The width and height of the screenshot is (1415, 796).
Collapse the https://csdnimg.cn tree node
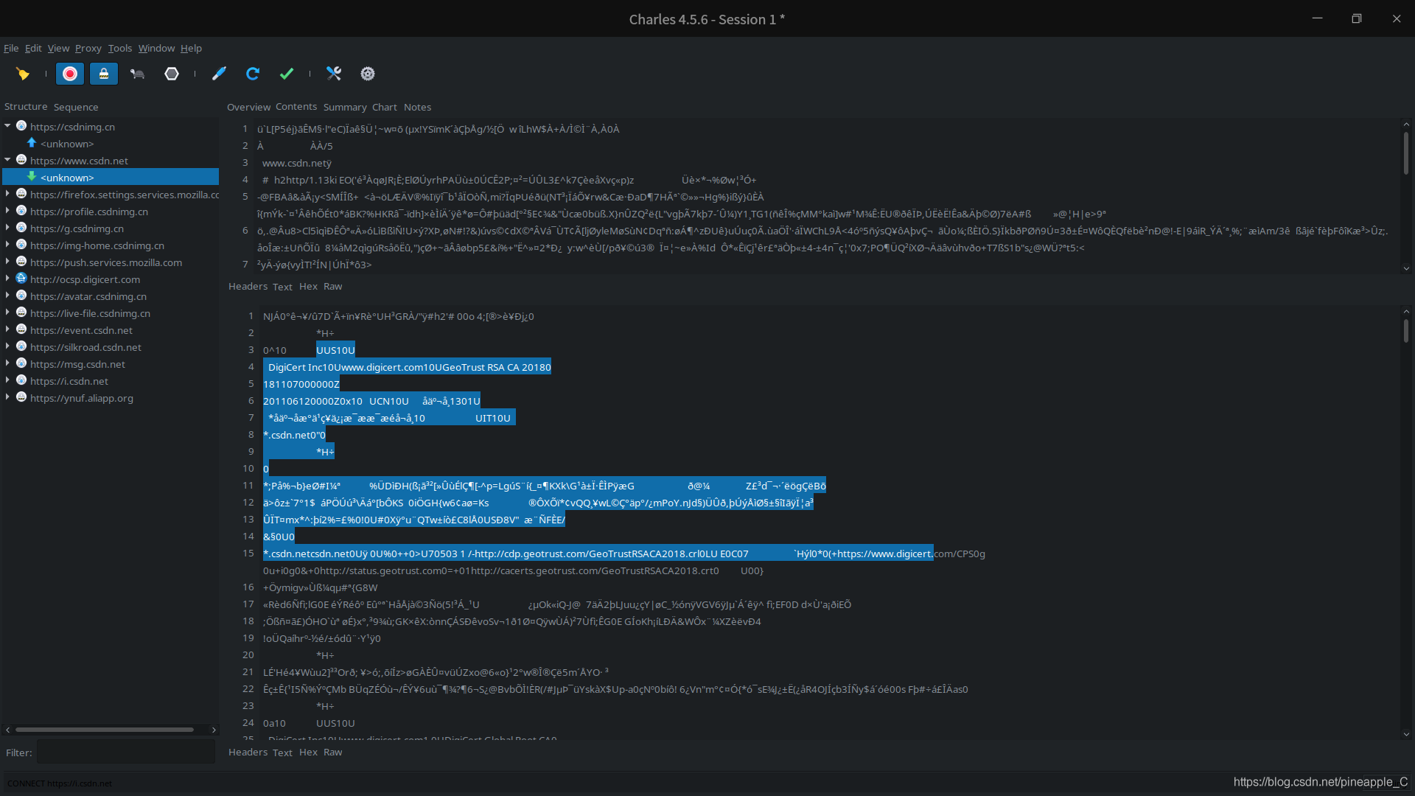tap(7, 126)
